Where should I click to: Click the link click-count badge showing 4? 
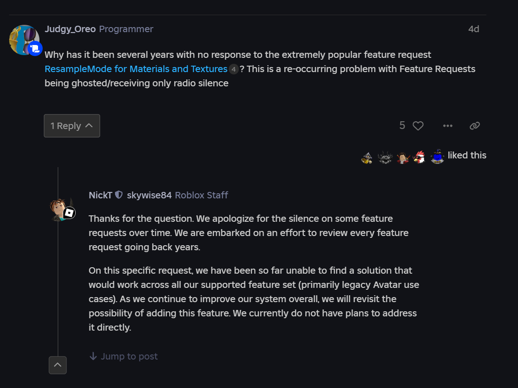234,69
